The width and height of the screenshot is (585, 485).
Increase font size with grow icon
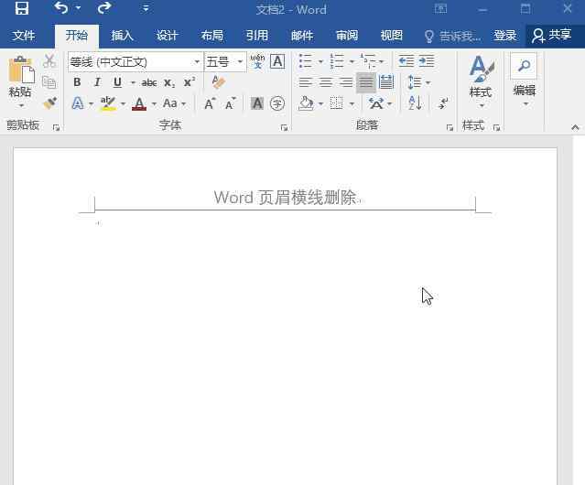(210, 103)
